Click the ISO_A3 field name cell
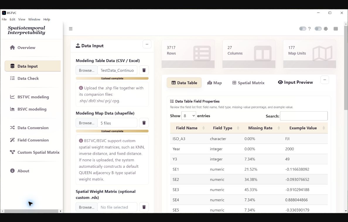Image resolution: width=348 pixels, height=222 pixels. pos(189,139)
